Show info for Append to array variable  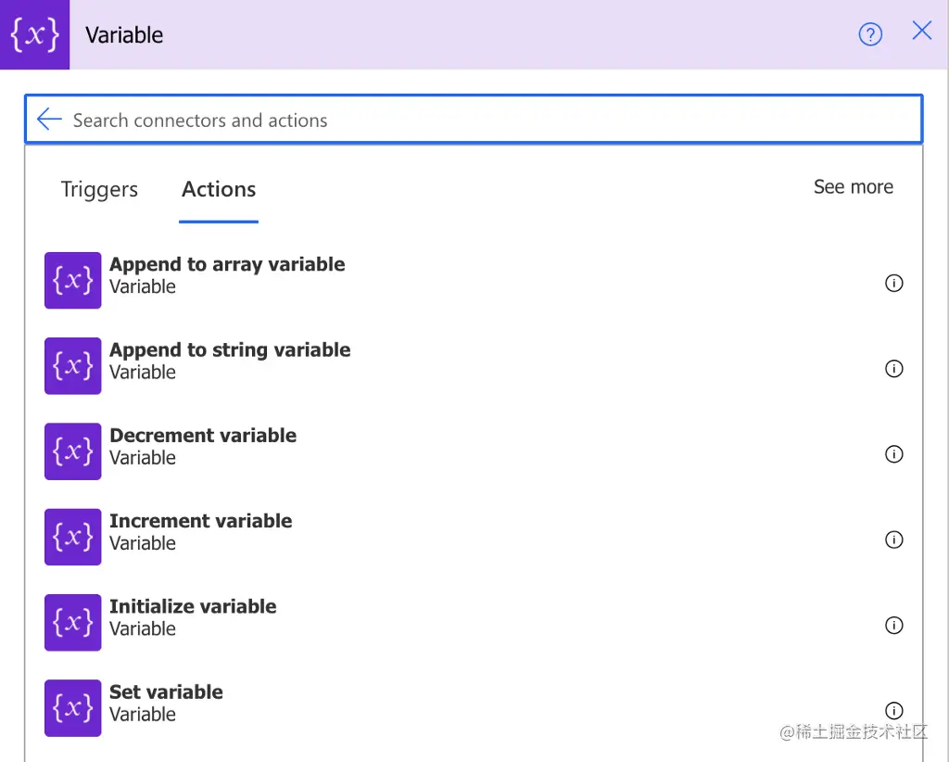(893, 284)
